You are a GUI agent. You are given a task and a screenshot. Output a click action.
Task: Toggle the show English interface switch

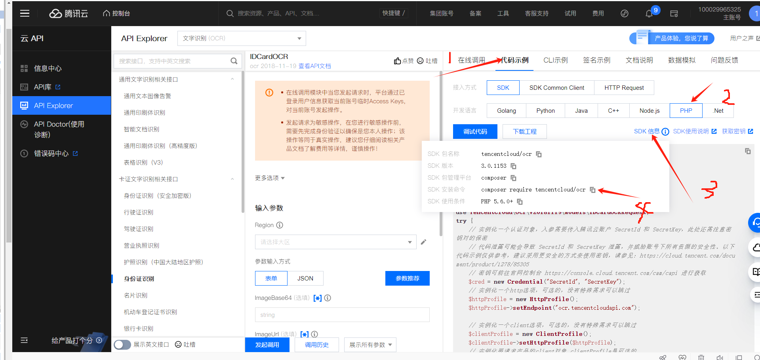[122, 345]
